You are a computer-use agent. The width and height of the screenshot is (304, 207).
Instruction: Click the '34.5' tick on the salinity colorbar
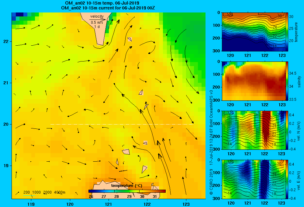click(293, 73)
